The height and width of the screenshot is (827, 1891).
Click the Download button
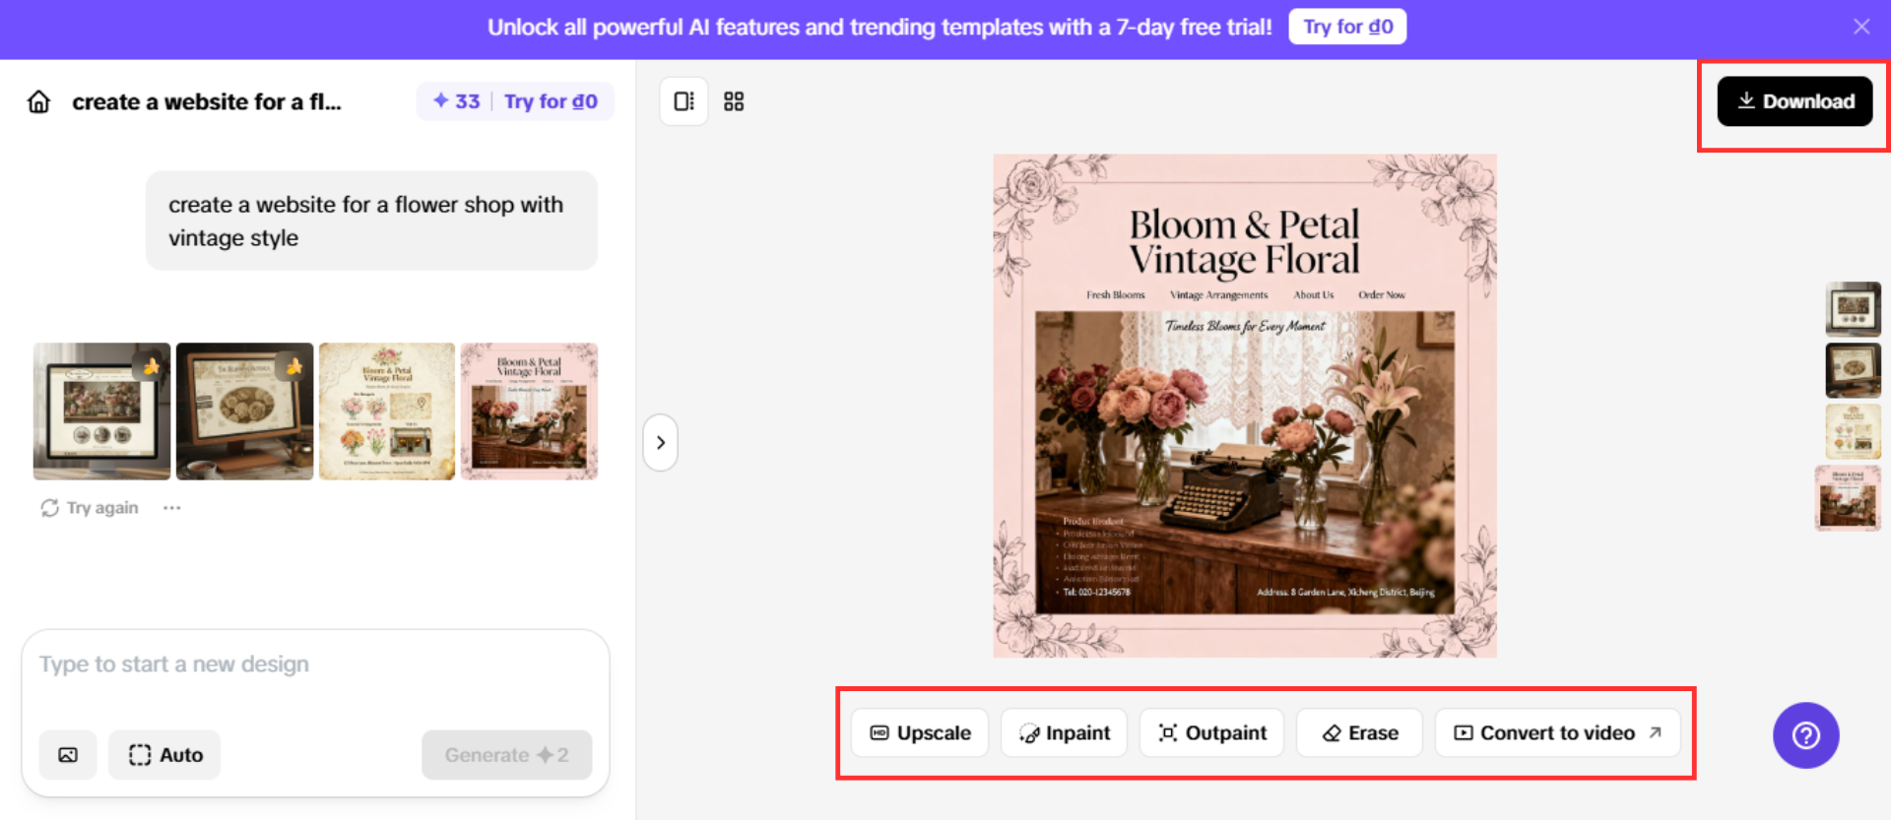pos(1794,101)
